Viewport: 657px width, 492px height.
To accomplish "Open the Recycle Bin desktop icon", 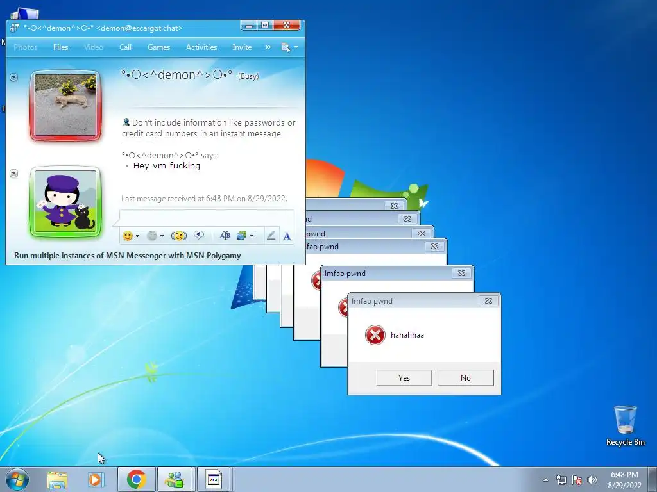I will tap(626, 425).
